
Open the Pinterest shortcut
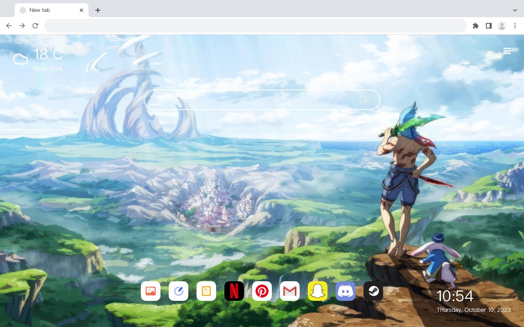[262, 291]
